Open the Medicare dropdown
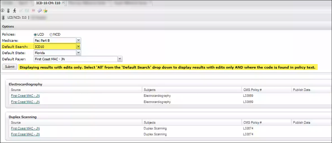The height and width of the screenshot is (143, 332). pos(79,40)
